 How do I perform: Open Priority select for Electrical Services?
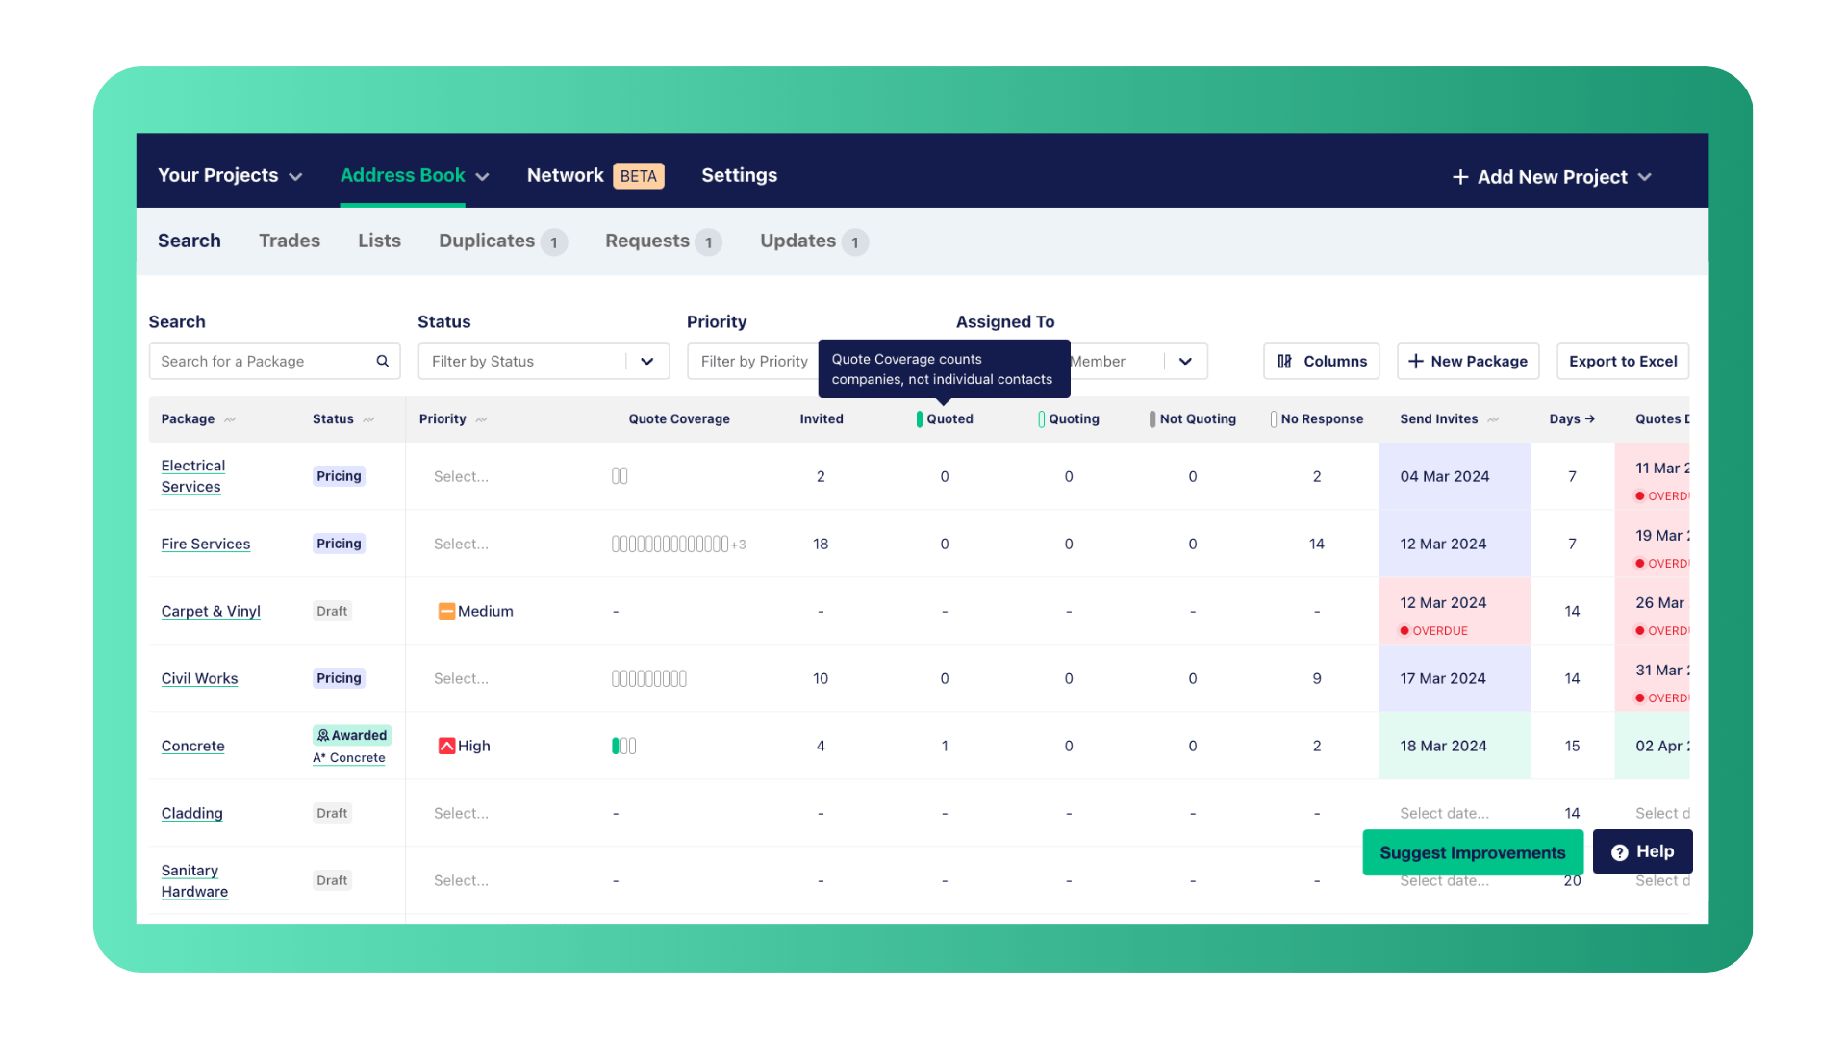click(x=461, y=476)
